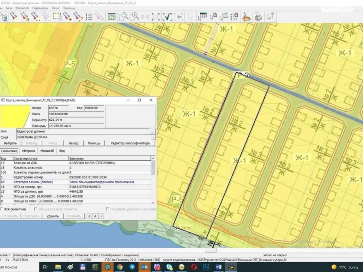Viewport: 363px width, 272px height.
Task: Click the 'Выбрать' button
Action: 10,143
